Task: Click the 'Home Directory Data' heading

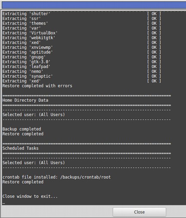Action: (25, 100)
